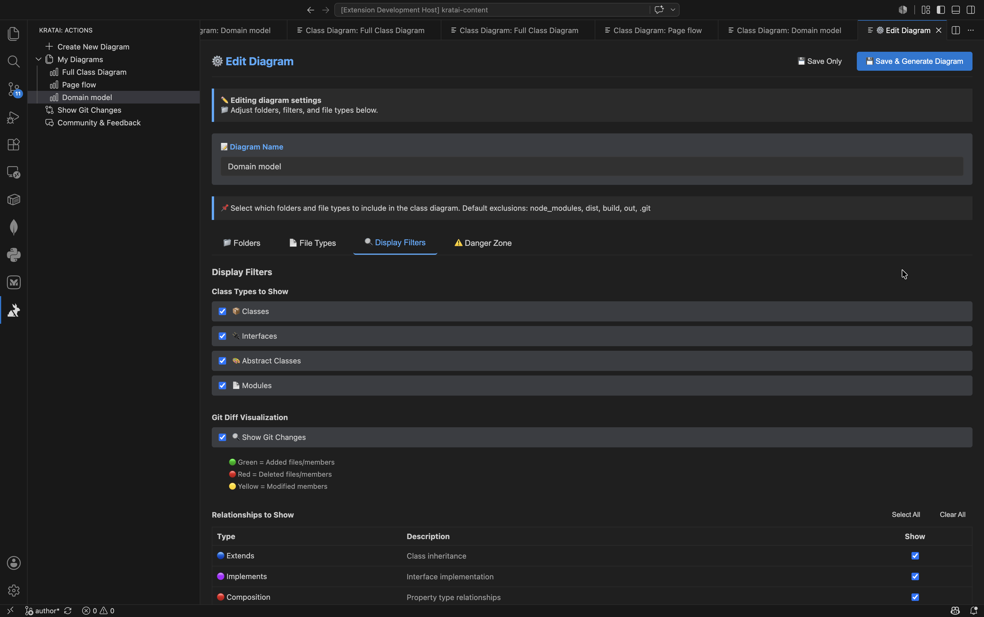Viewport: 984px width, 617px height.
Task: Switch to the File Types tab
Action: tap(312, 243)
